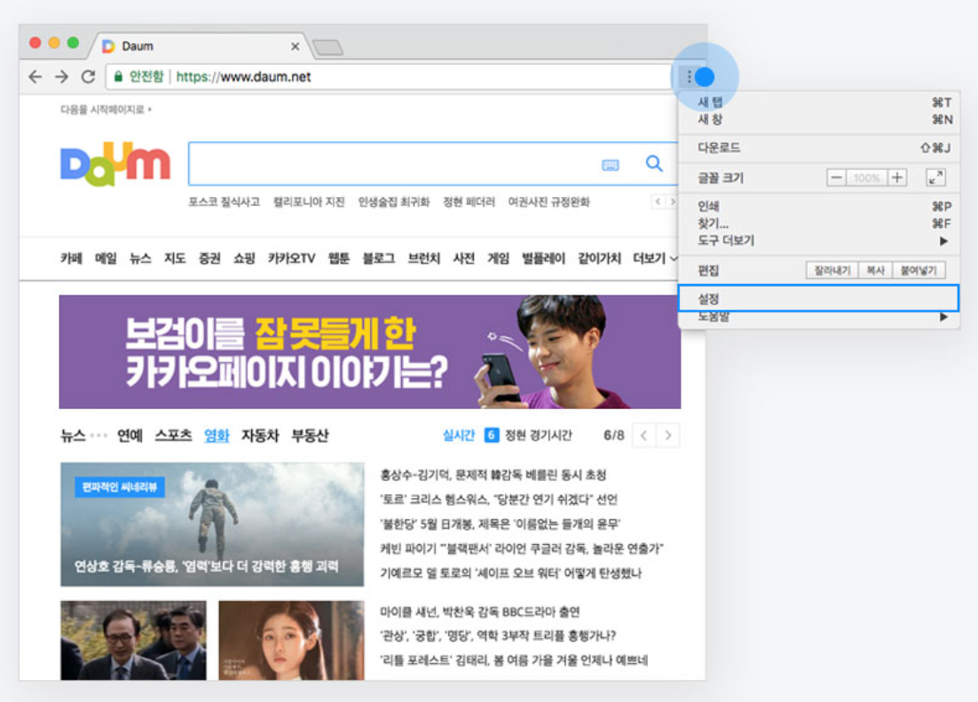The height and width of the screenshot is (702, 978).
Task: Select '설정' in the Chrome menu
Action: 818,299
